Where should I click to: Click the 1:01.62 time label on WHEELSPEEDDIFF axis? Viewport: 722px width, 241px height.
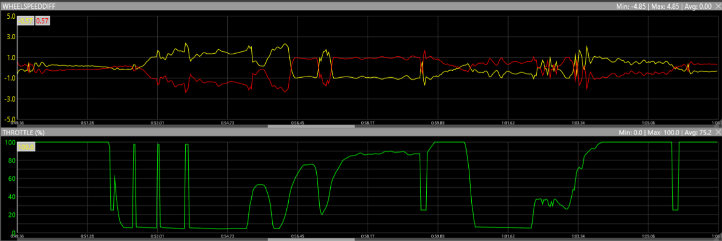(508, 123)
